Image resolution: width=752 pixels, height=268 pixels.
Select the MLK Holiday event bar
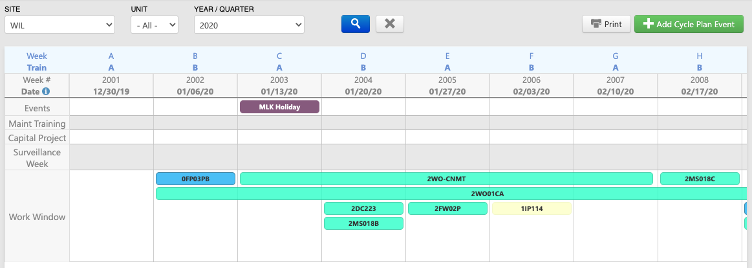(279, 107)
